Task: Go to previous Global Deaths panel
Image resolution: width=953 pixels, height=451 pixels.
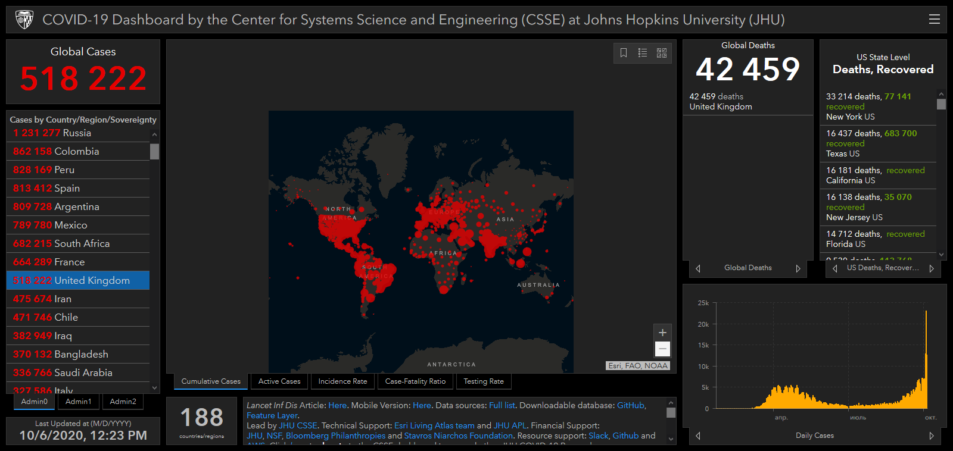Action: [x=698, y=268]
